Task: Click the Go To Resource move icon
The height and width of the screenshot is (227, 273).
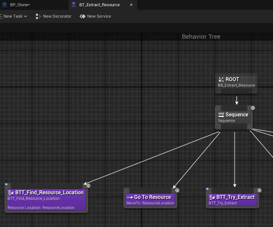Action: coord(130,197)
